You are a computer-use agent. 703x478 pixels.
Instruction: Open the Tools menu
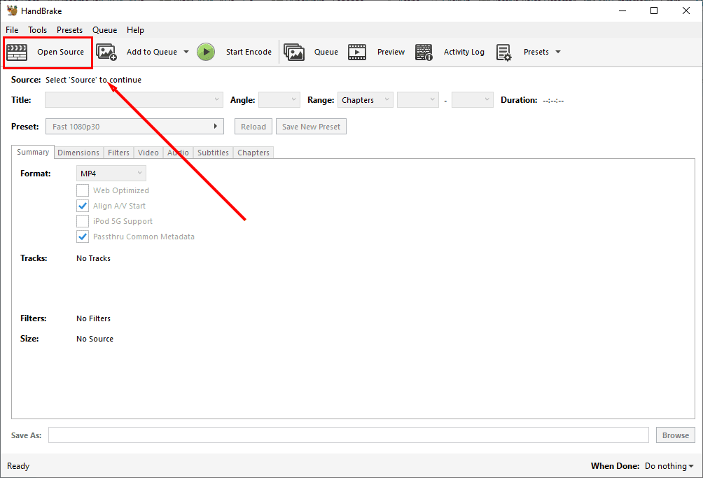(x=38, y=30)
